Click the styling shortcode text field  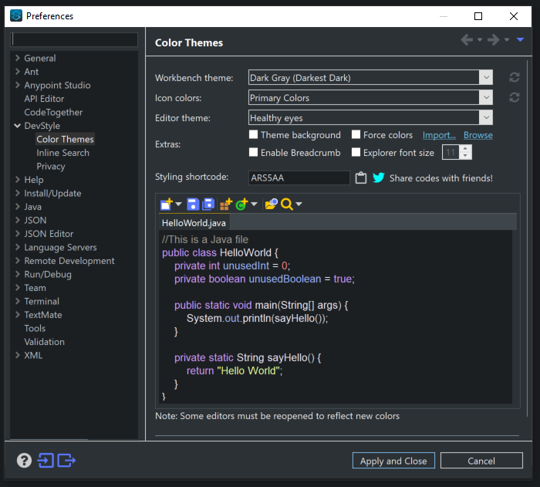[299, 178]
